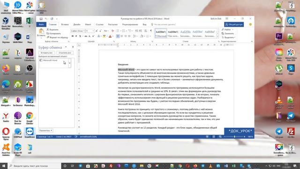Toggle strikethrough formatting (abc)
Image resolution: width=300 pixels, height=169 pixels.
pos(86,36)
